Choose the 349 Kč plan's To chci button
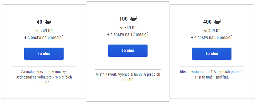Viewport: 256px width, 103px height. click(x=128, y=50)
